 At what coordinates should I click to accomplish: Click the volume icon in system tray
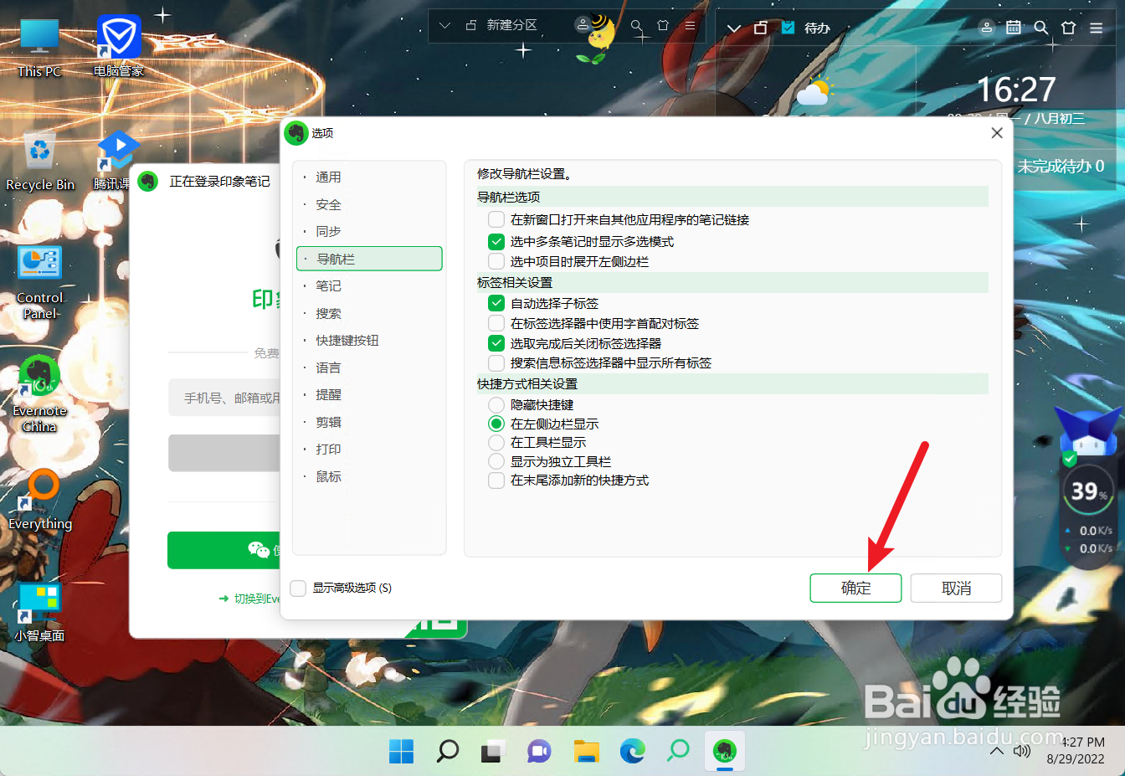tap(1021, 751)
